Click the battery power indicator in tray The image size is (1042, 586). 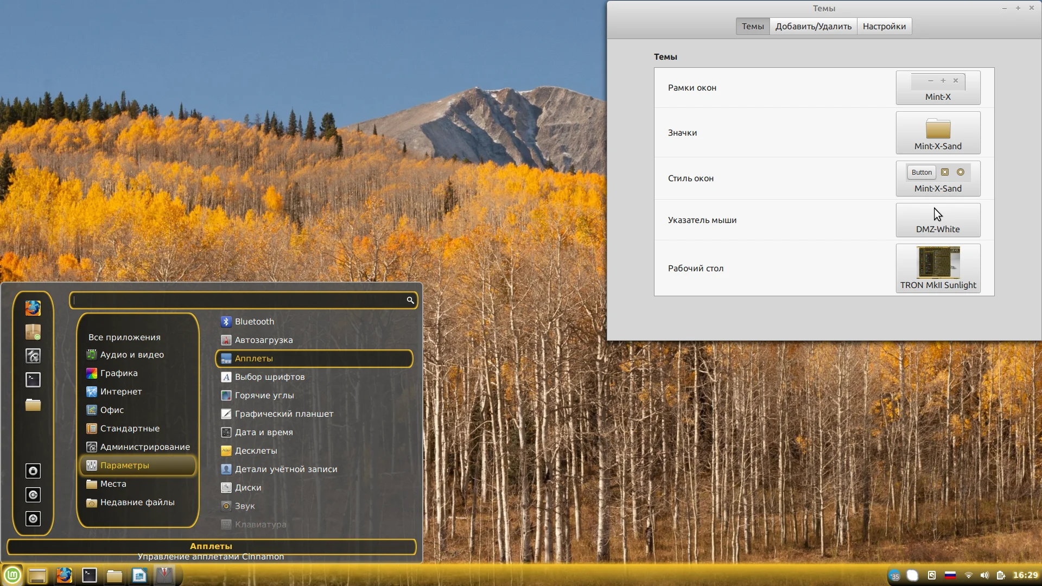[1001, 575]
